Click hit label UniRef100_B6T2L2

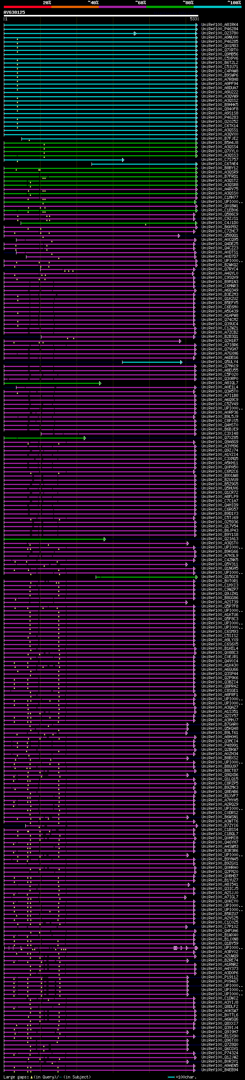[219, 62]
